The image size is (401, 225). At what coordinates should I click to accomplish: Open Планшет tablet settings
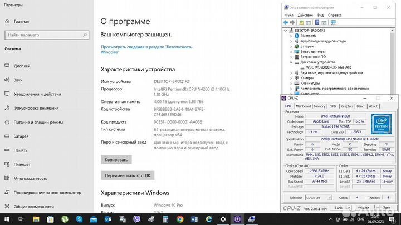pyautogui.click(x=17, y=164)
